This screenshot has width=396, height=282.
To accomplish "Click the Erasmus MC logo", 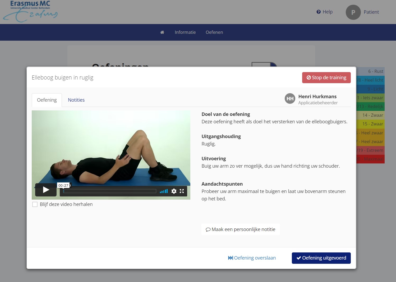I will click(30, 11).
